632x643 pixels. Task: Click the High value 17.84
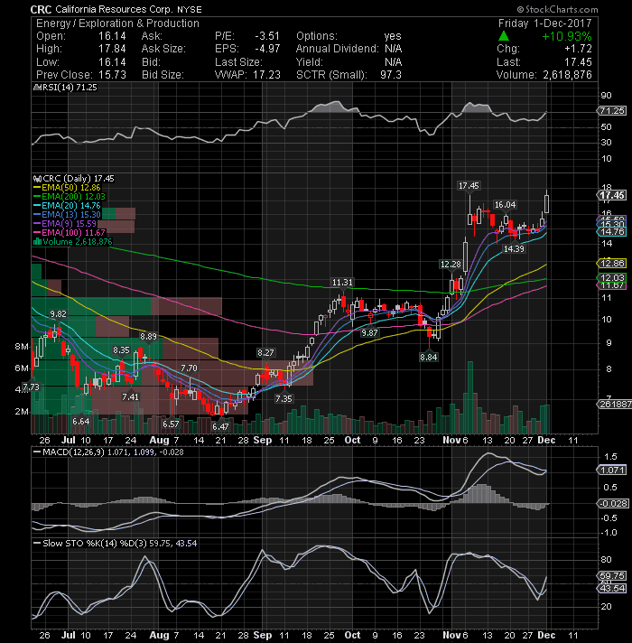click(112, 49)
